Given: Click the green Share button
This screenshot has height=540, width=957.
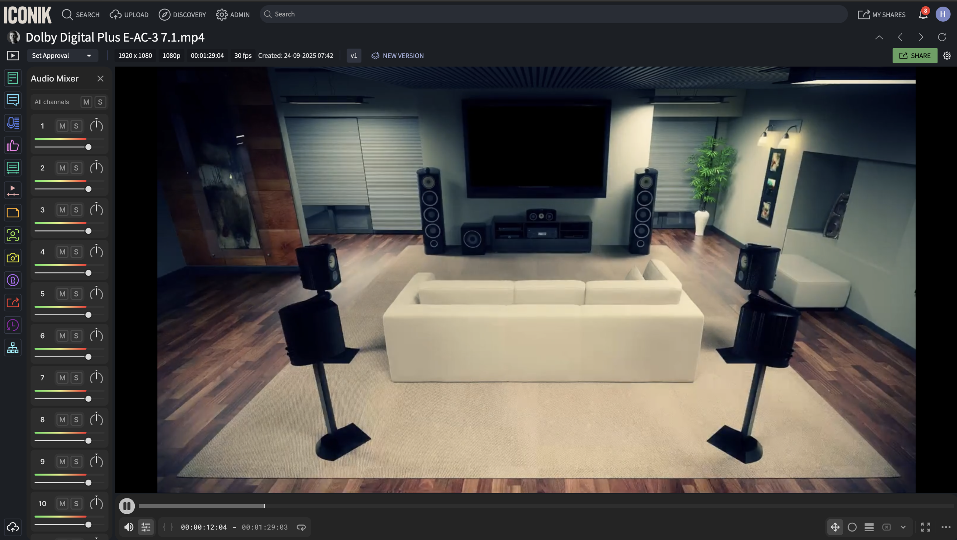Looking at the screenshot, I should point(915,56).
